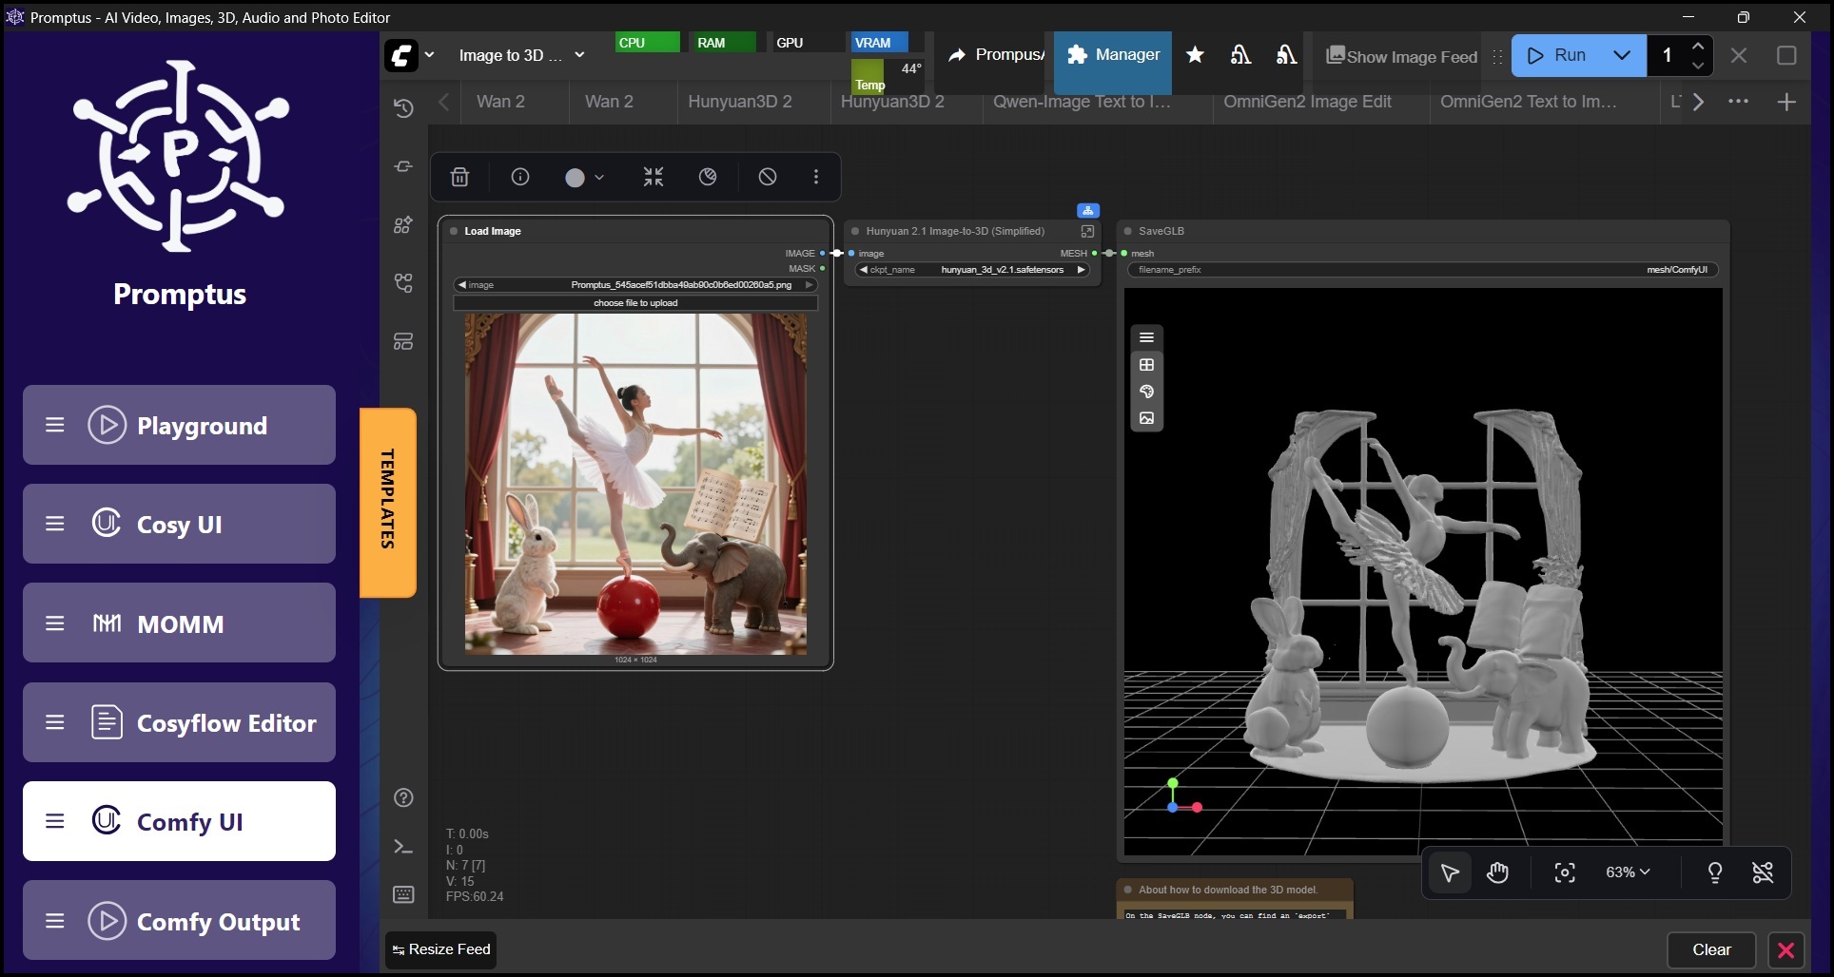Click 'choose file to upload' in Load Image
This screenshot has height=977, width=1834.
pos(635,302)
